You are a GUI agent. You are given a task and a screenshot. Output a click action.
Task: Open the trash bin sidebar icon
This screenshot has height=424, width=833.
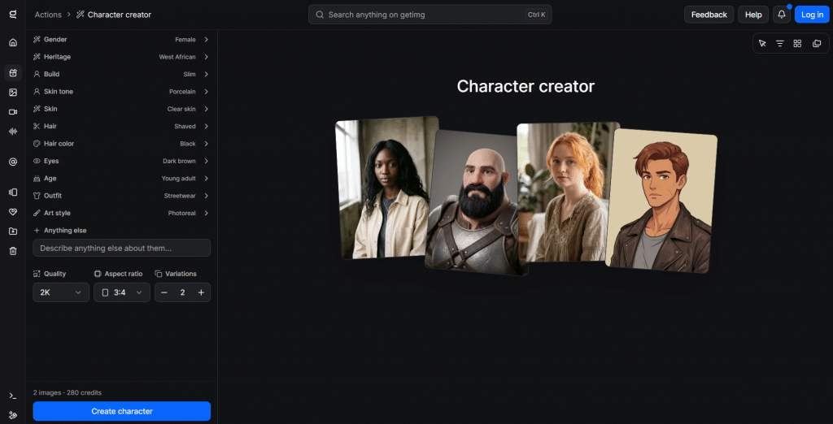pyautogui.click(x=13, y=251)
